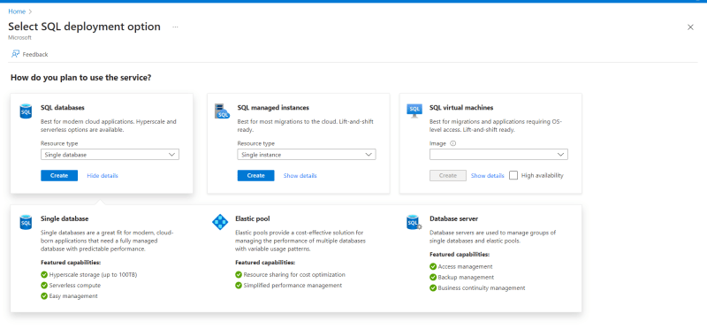
Task: Click Featured capabilities under Single database
Action: pos(71,262)
